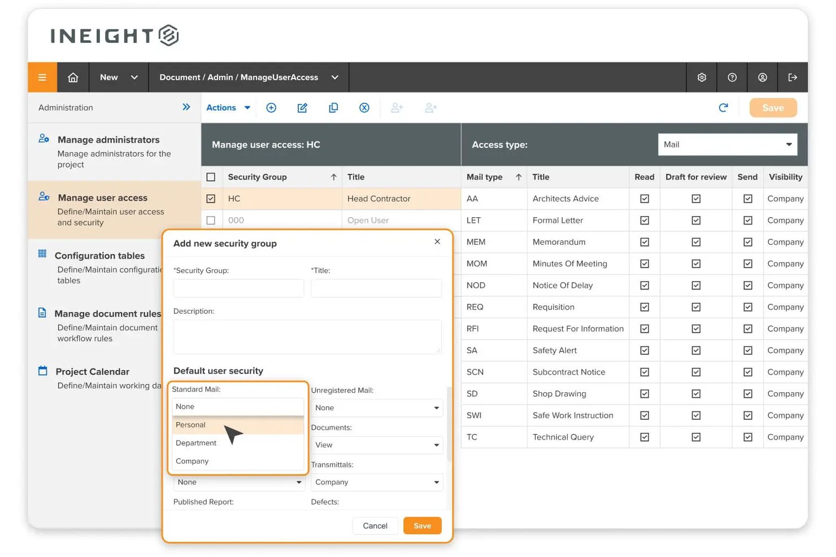Viewport: 836px width, 557px height.
Task: Click the Manage document rules icon
Action: click(x=42, y=313)
